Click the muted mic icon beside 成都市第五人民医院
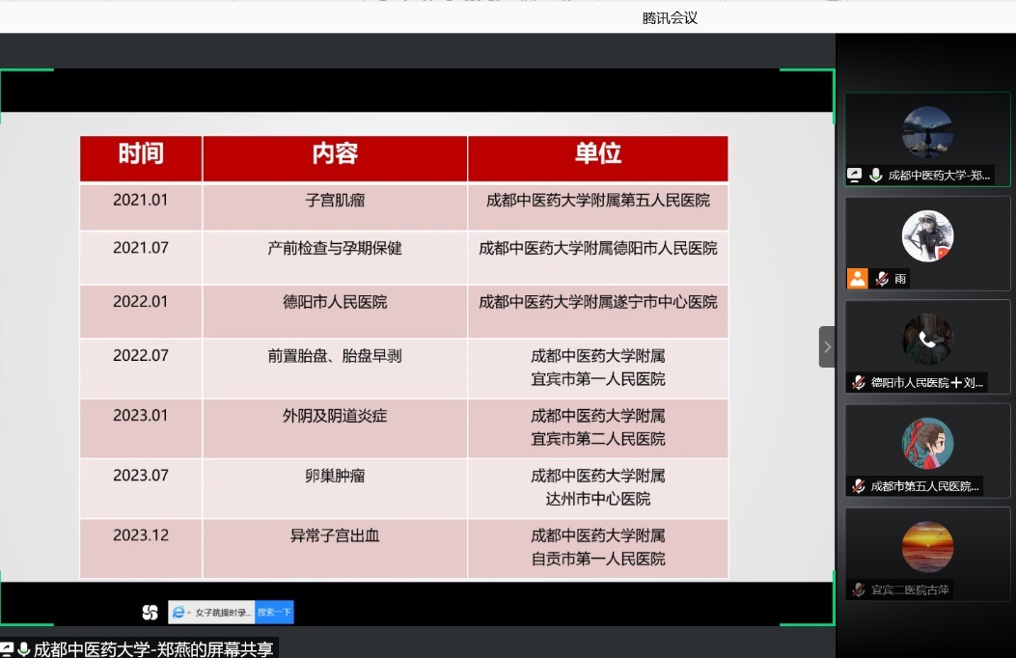The image size is (1016, 658). click(859, 486)
